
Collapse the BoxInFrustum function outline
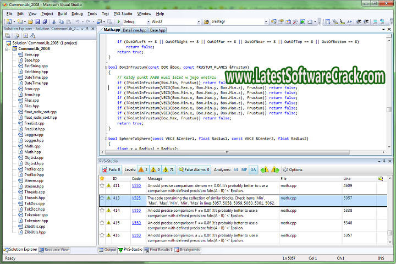(x=106, y=67)
